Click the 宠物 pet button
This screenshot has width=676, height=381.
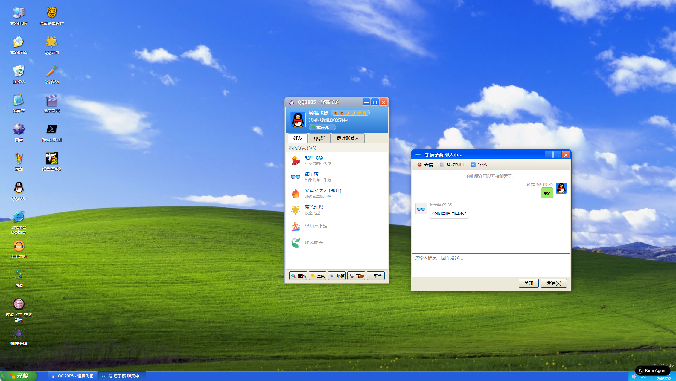point(356,276)
